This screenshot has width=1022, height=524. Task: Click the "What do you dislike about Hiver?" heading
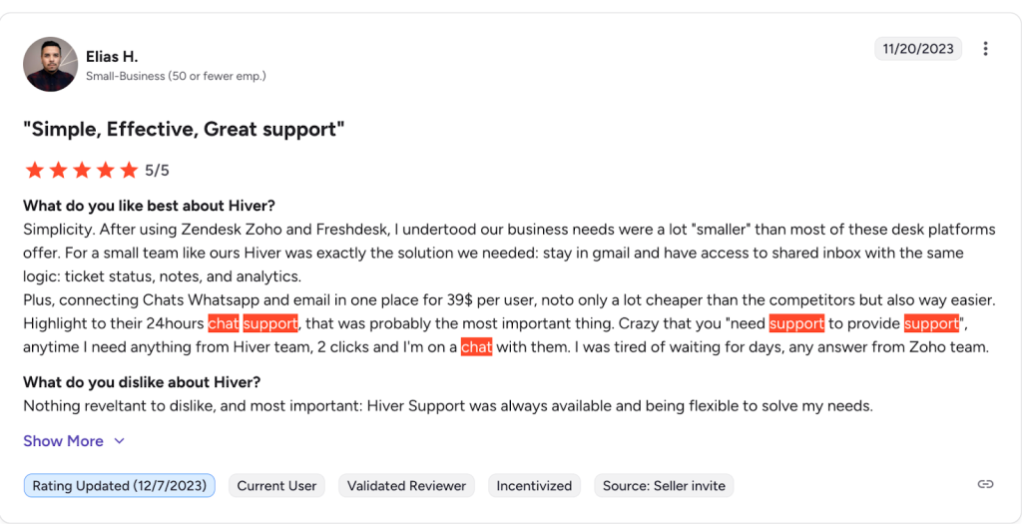coord(141,382)
